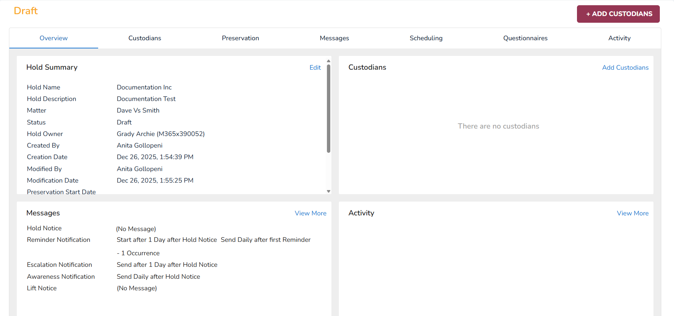Go to the Preservation tab
The width and height of the screenshot is (674, 316).
coord(240,38)
